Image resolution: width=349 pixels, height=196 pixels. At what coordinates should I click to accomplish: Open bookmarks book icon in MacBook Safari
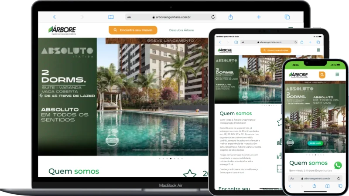pyautogui.click(x=111, y=17)
